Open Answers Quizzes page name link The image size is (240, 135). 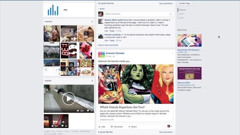tap(115, 53)
